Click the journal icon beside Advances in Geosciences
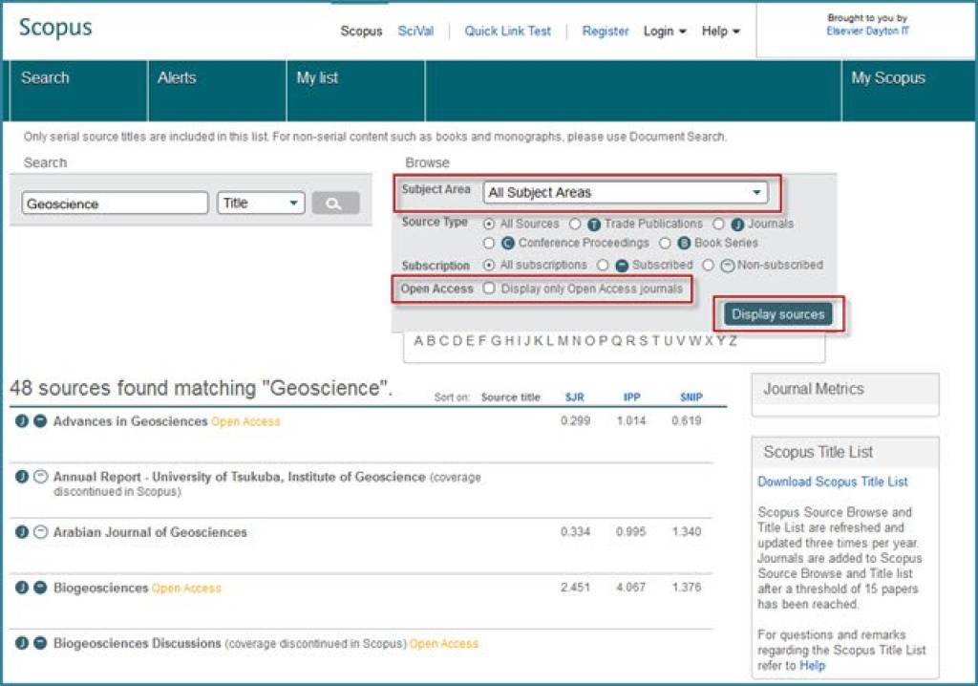Image resolution: width=978 pixels, height=686 pixels. [22, 421]
